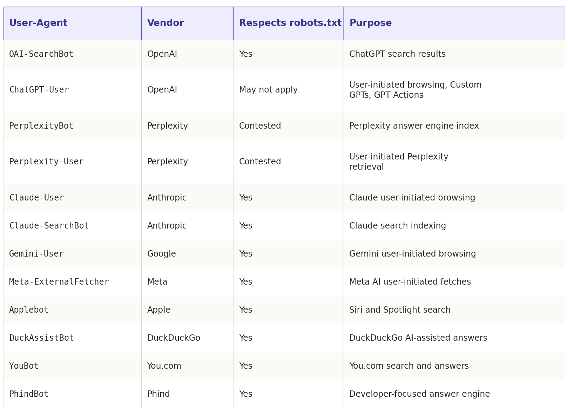The width and height of the screenshot is (568, 415).
Task: Select the DuckAssistBot user-agent cell
Action: click(72, 338)
